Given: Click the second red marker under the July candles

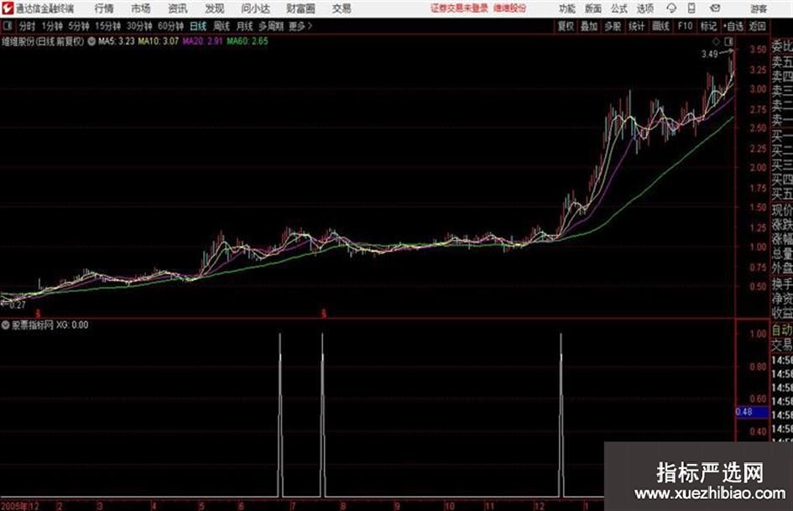Looking at the screenshot, I should click(x=324, y=314).
